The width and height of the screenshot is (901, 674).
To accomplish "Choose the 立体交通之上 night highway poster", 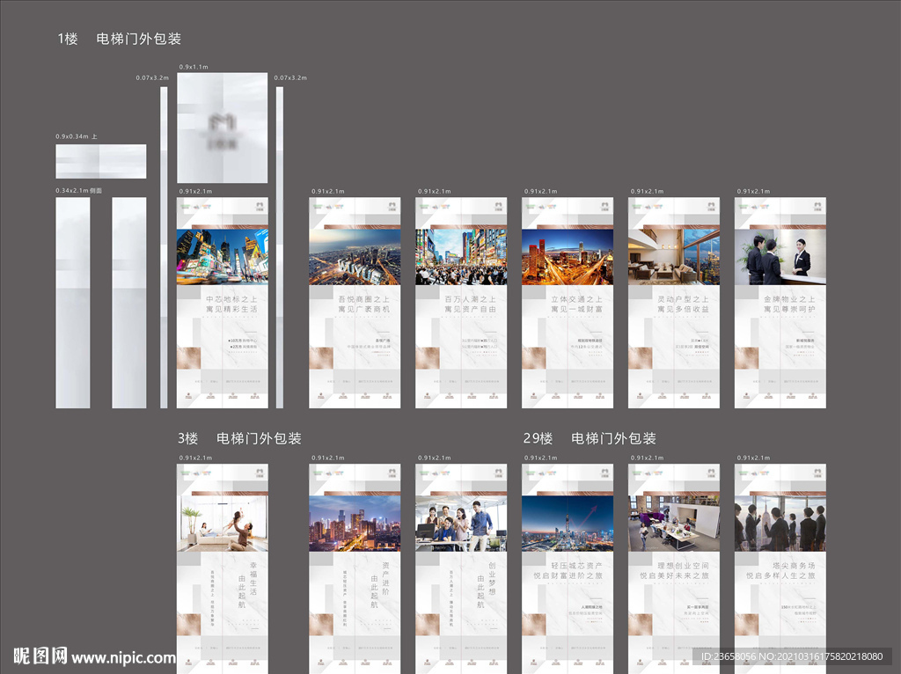I will pos(568,302).
